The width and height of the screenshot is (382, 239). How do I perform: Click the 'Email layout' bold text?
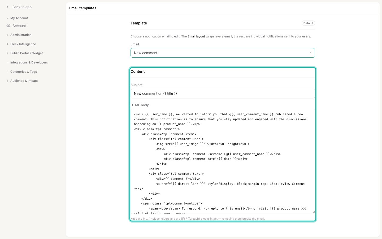(196, 36)
